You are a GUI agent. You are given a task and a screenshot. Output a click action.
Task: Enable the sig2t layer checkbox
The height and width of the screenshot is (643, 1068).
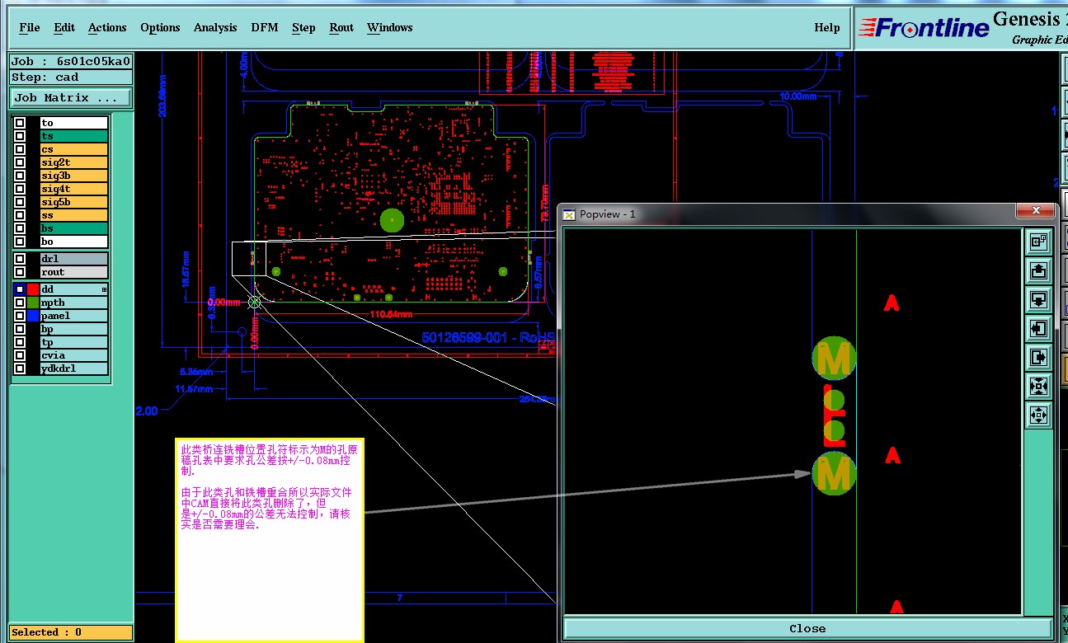20,162
